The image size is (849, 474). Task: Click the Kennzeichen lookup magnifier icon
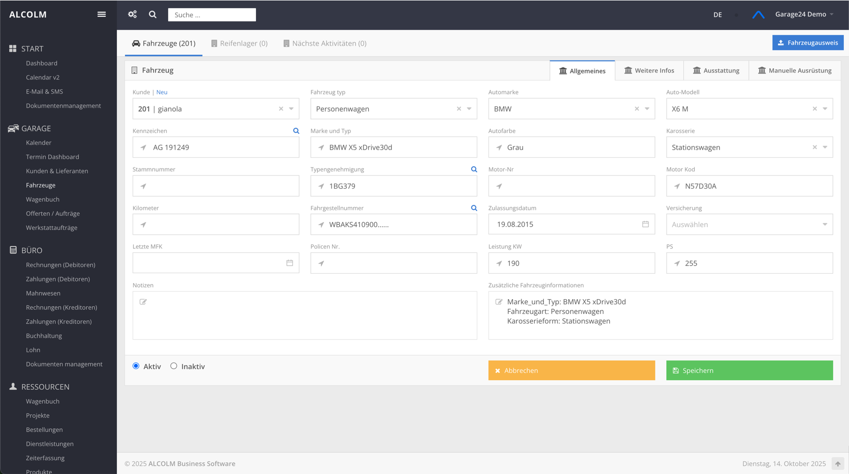coord(296,131)
